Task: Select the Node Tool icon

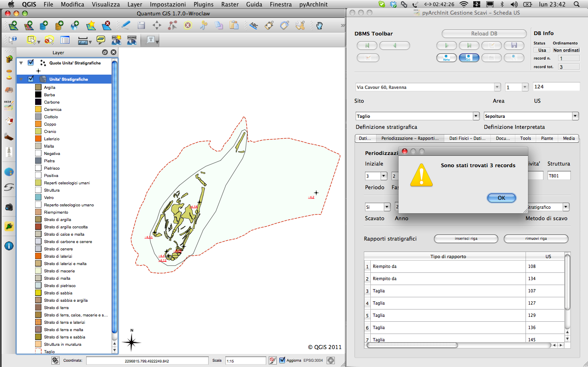Action: pyautogui.click(x=172, y=26)
